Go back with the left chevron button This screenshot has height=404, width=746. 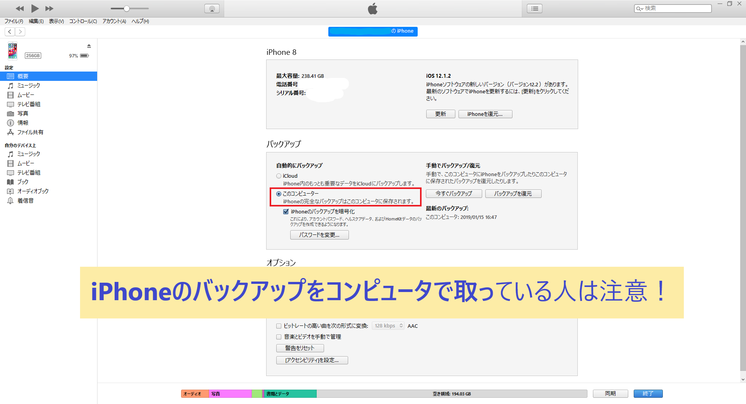(x=10, y=32)
